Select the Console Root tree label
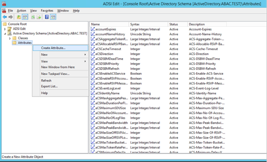This screenshot has width=267, height=162. tap(17, 24)
